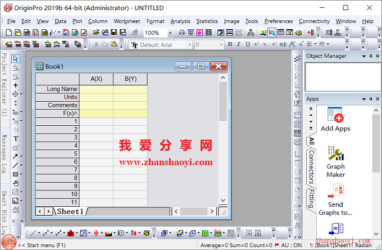382x250 pixels.
Task: Expand Column chart type dropdown arrow
Action: (x=76, y=233)
